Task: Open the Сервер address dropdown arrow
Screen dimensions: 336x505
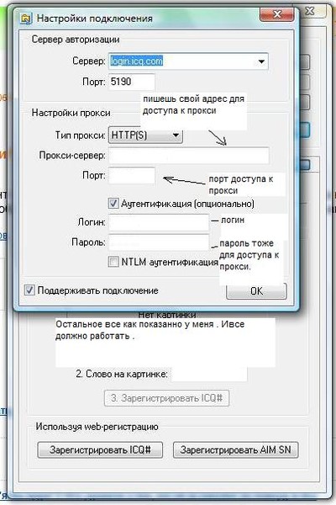Action: [x=261, y=61]
